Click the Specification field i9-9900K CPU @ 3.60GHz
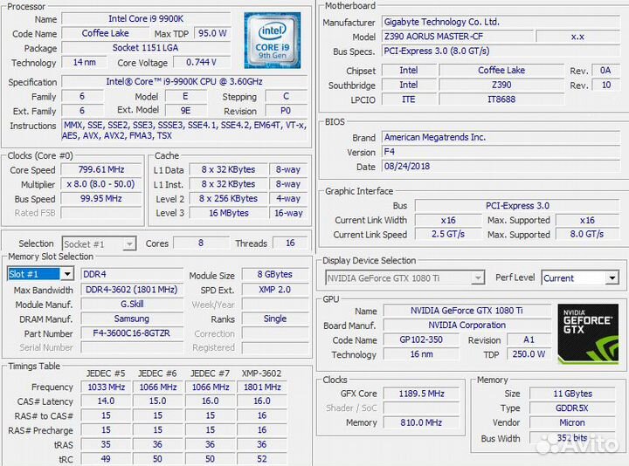The height and width of the screenshot is (466, 629). point(184,81)
